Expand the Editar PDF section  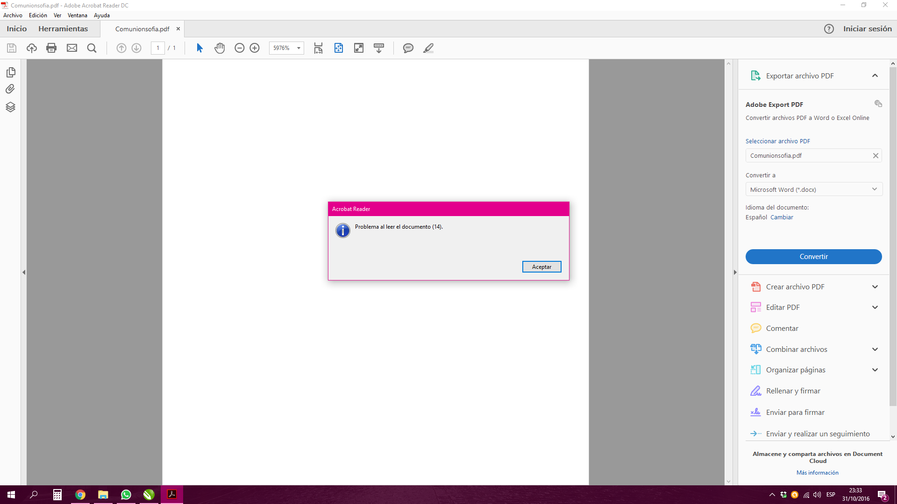(875, 308)
